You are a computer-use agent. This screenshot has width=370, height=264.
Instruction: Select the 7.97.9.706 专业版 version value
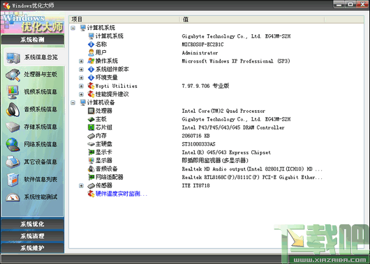(x=205, y=86)
